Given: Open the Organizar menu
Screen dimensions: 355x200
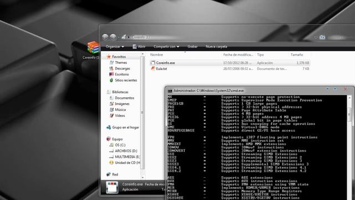Looking at the screenshot, I should click(115, 47).
